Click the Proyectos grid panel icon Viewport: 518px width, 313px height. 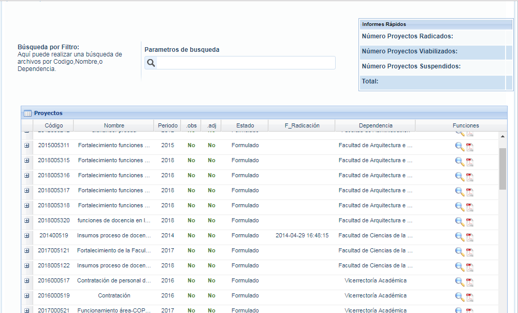coord(28,113)
